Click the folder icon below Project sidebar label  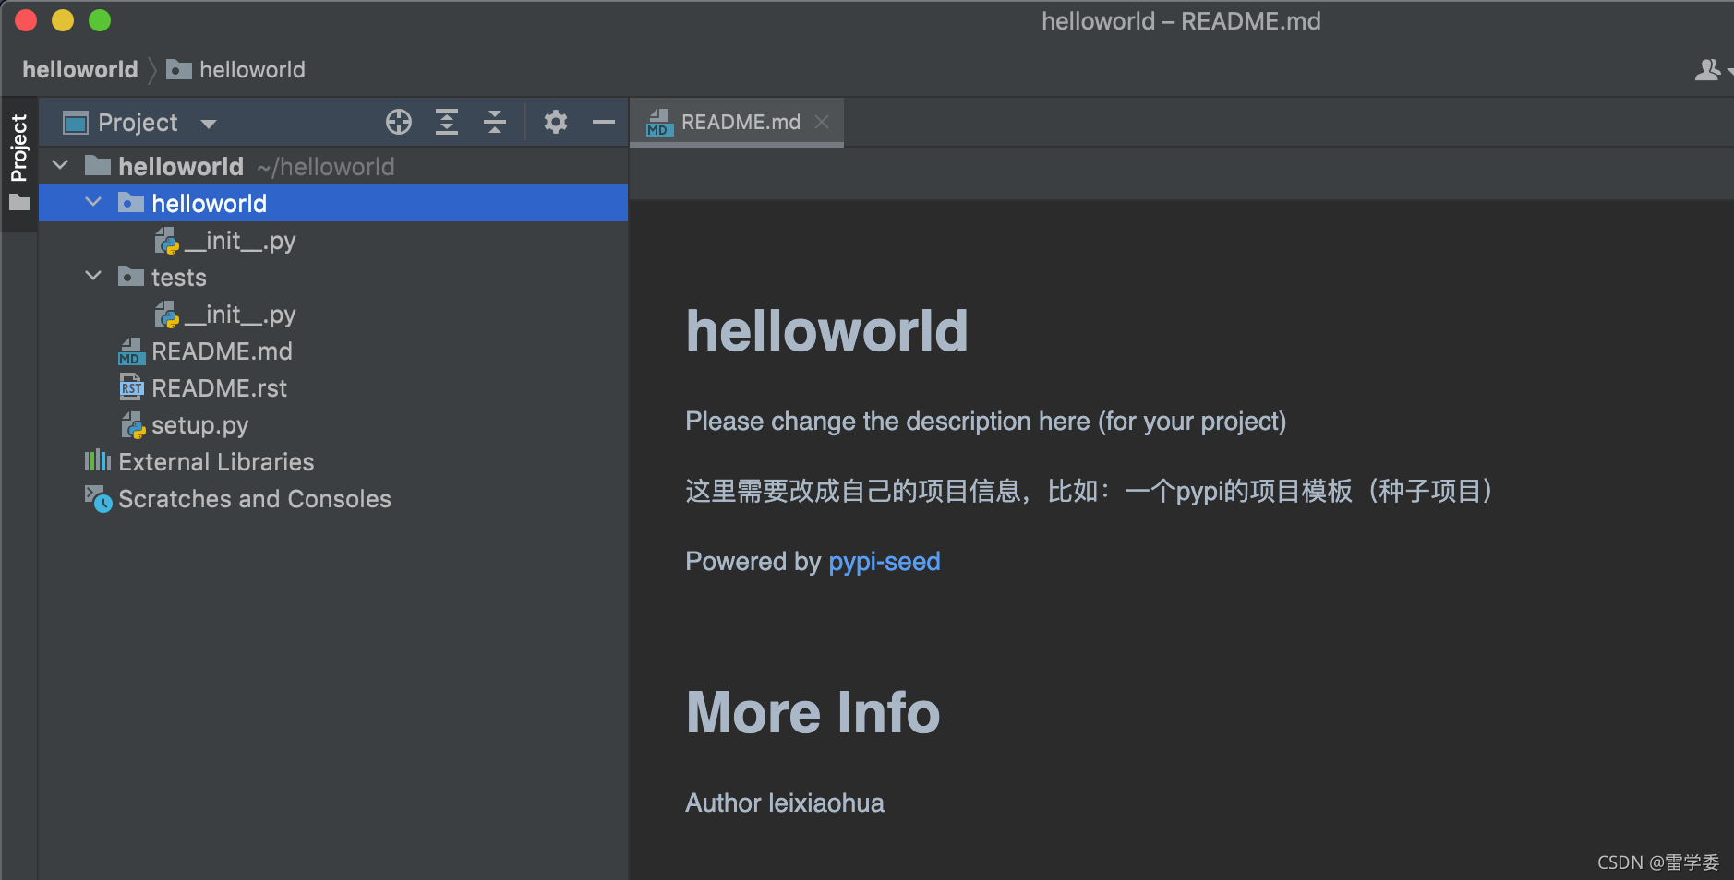tap(19, 202)
